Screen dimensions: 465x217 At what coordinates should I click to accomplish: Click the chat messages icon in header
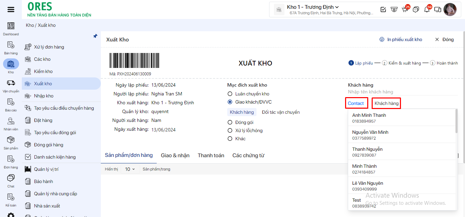pyautogui.click(x=416, y=10)
